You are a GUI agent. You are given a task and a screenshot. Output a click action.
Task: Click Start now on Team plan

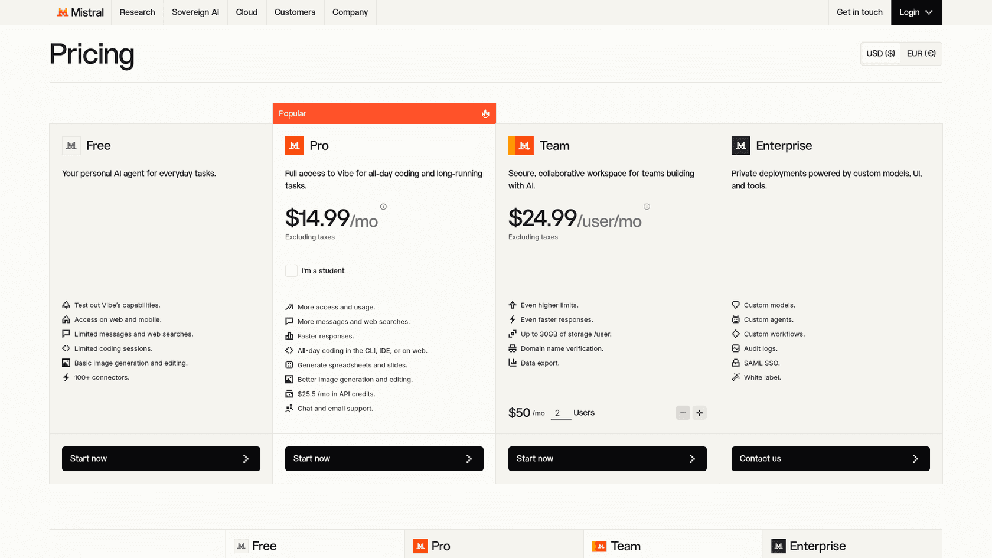coord(608,459)
